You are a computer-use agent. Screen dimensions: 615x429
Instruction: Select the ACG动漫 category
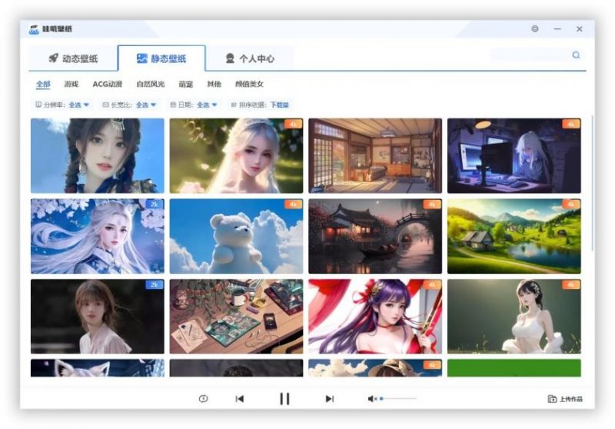(108, 84)
